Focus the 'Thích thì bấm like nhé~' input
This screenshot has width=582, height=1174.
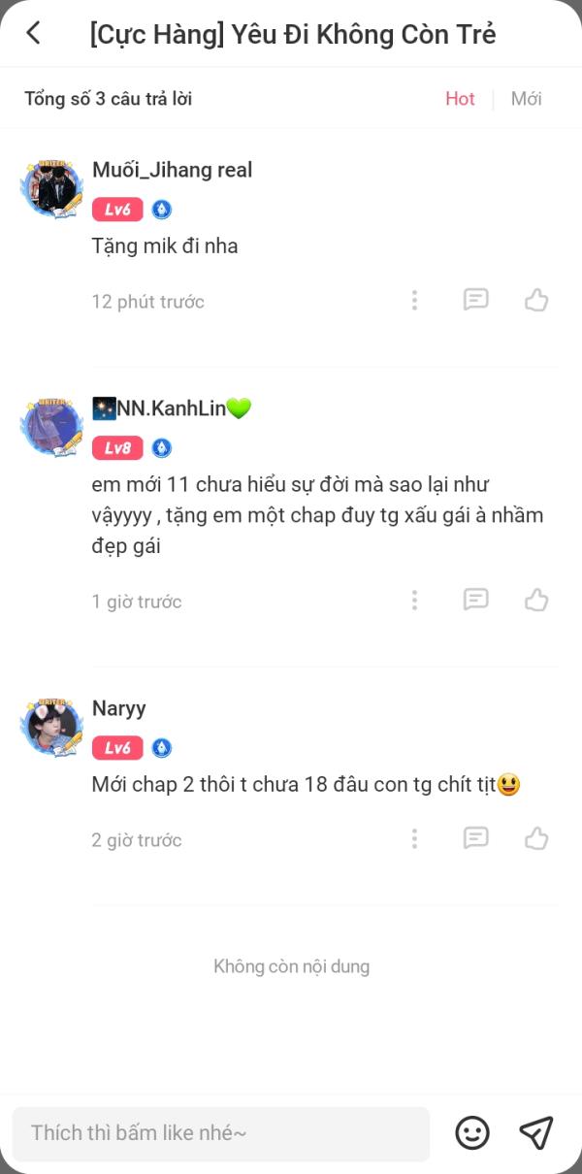click(x=221, y=1133)
